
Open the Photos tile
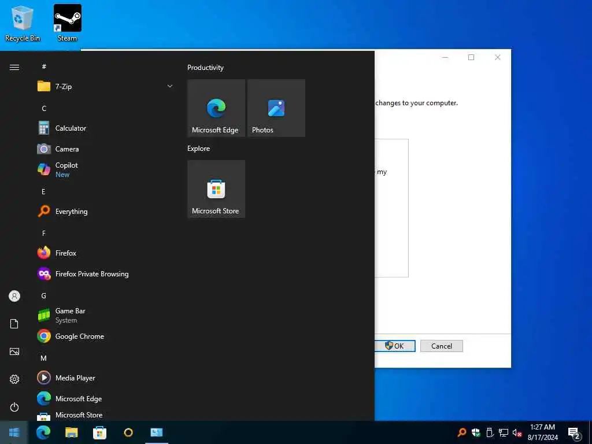coord(276,108)
